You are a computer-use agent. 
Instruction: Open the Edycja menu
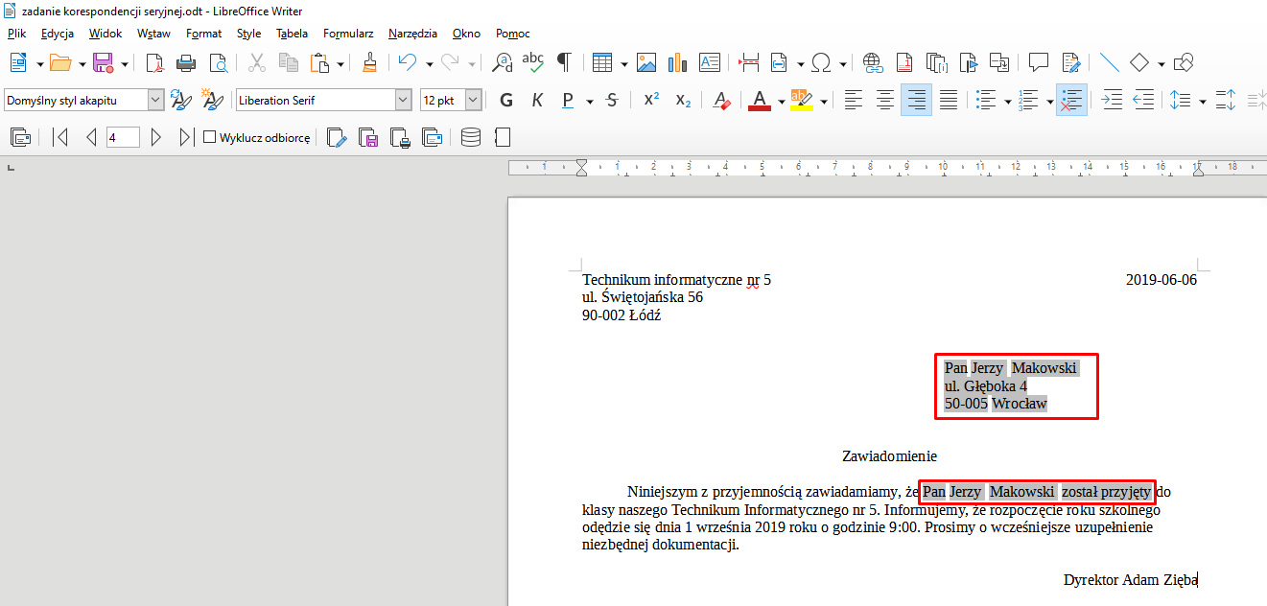point(58,34)
